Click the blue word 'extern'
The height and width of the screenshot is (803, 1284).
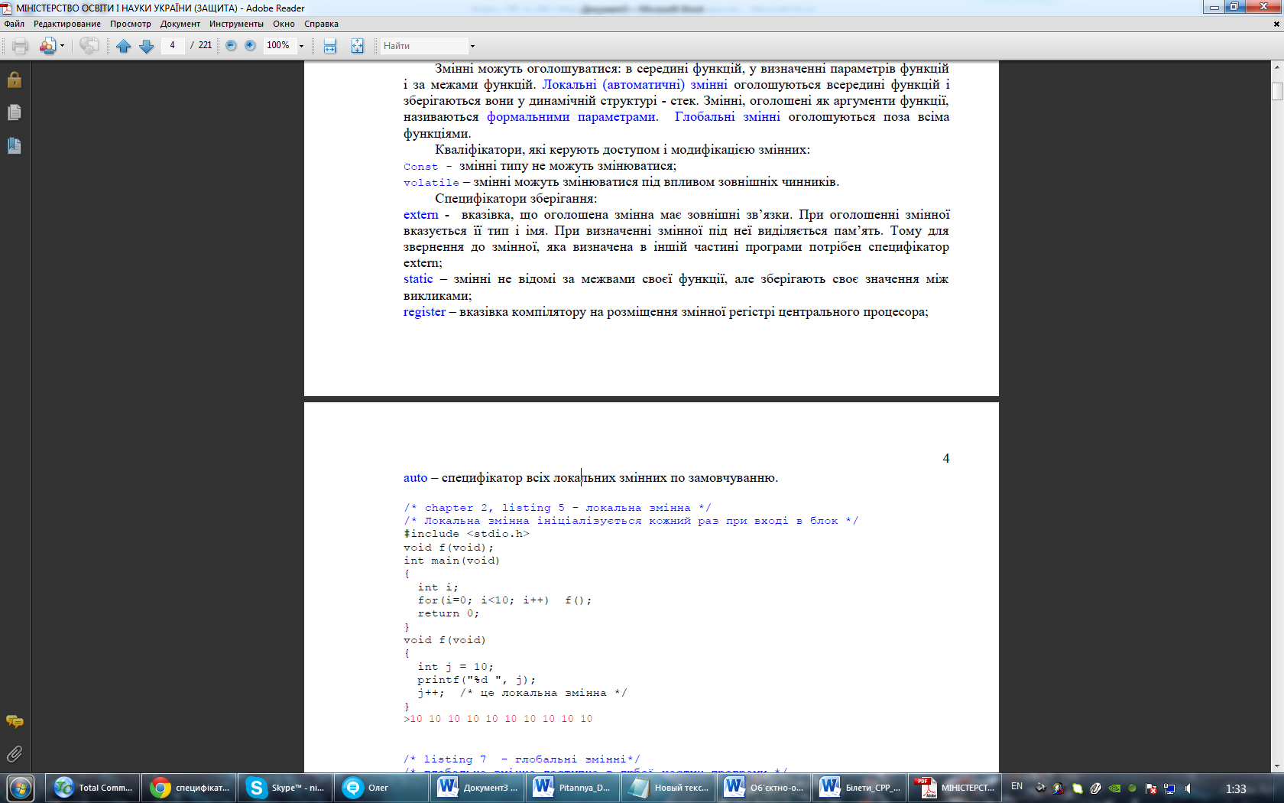[x=421, y=215]
